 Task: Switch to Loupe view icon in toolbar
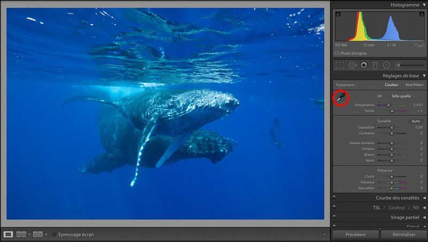click(x=8, y=235)
